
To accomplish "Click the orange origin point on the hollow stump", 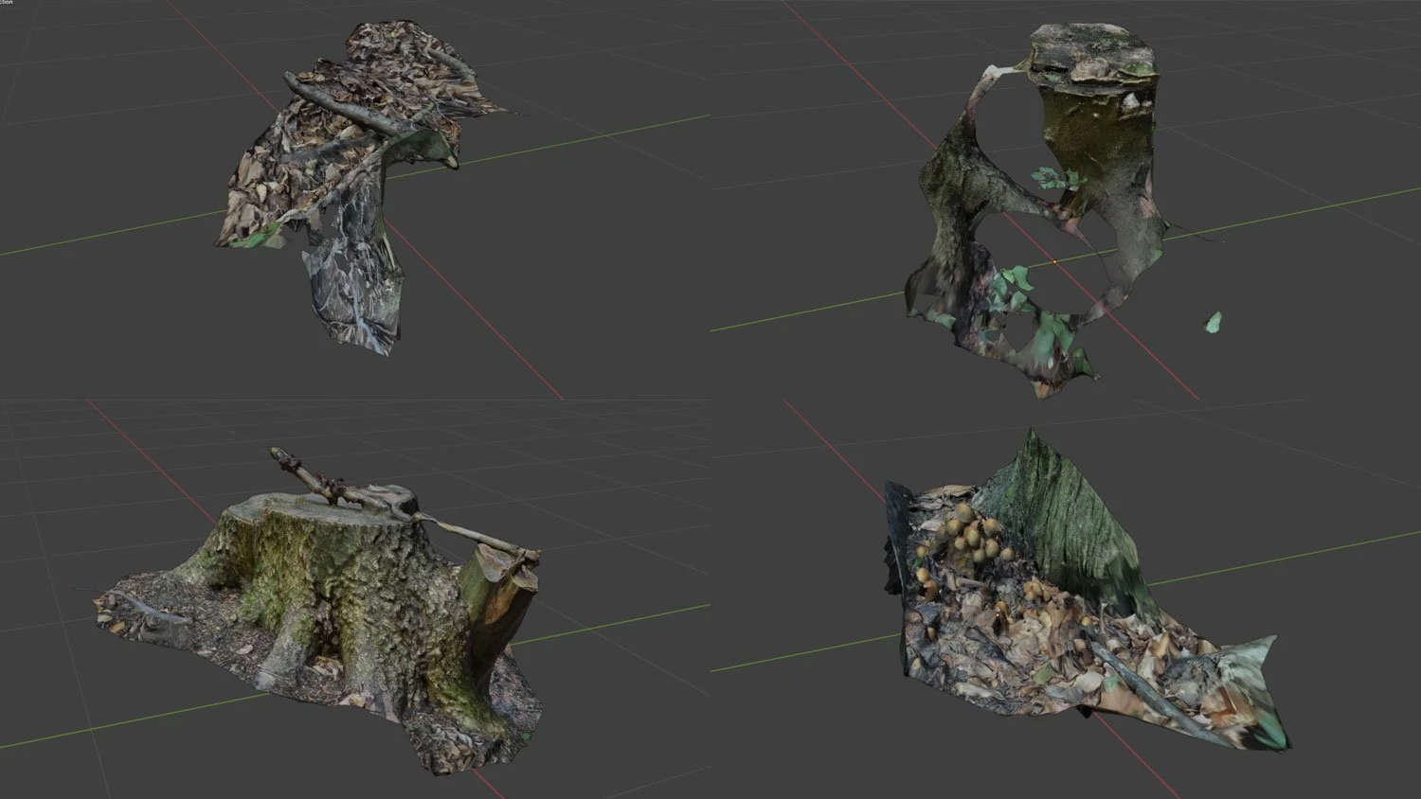I will (x=1054, y=260).
